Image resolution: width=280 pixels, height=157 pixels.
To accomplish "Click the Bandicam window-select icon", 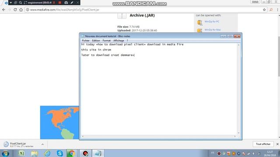I will point(16,3).
